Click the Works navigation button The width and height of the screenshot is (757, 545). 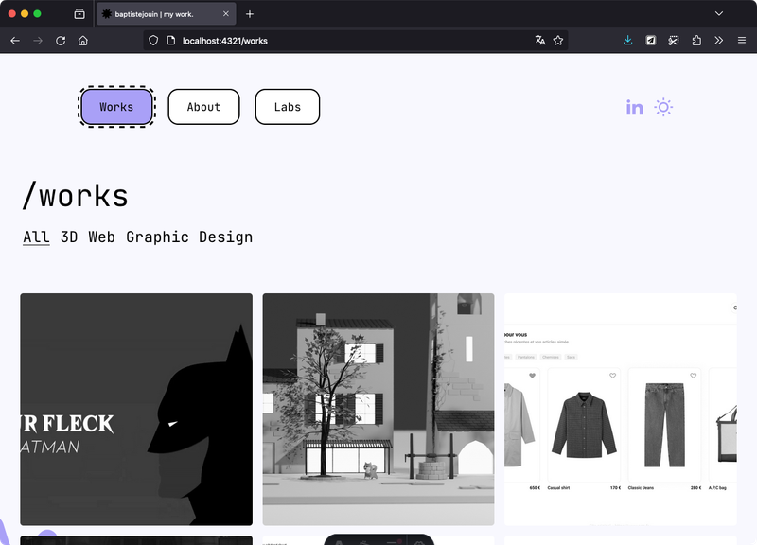pos(116,107)
